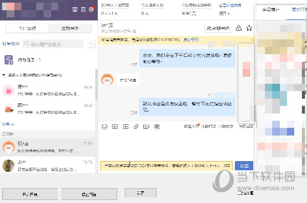This screenshot has width=307, height=203.
Task: Open the sixth circular icon in chat toolbar
Action: tap(157, 127)
